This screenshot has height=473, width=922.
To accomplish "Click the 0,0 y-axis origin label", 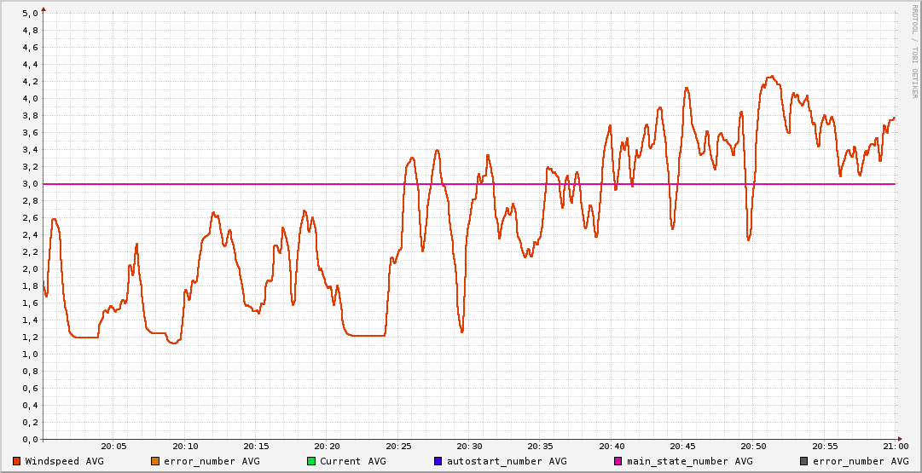I will [30, 440].
